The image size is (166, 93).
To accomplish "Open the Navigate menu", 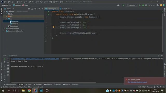I will point(19,2).
